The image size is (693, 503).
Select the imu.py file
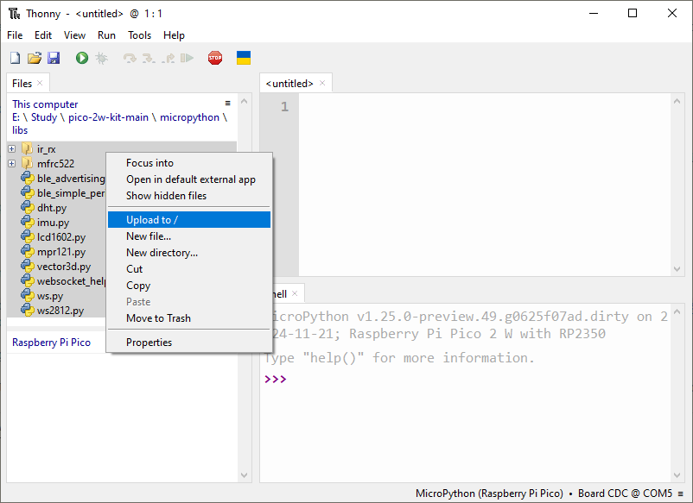click(53, 223)
